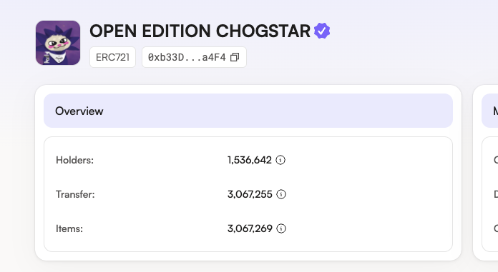Screen dimensions: 498x272
Task: Click the OPEN EDITION CHOGSTAR title
Action: [200, 31]
